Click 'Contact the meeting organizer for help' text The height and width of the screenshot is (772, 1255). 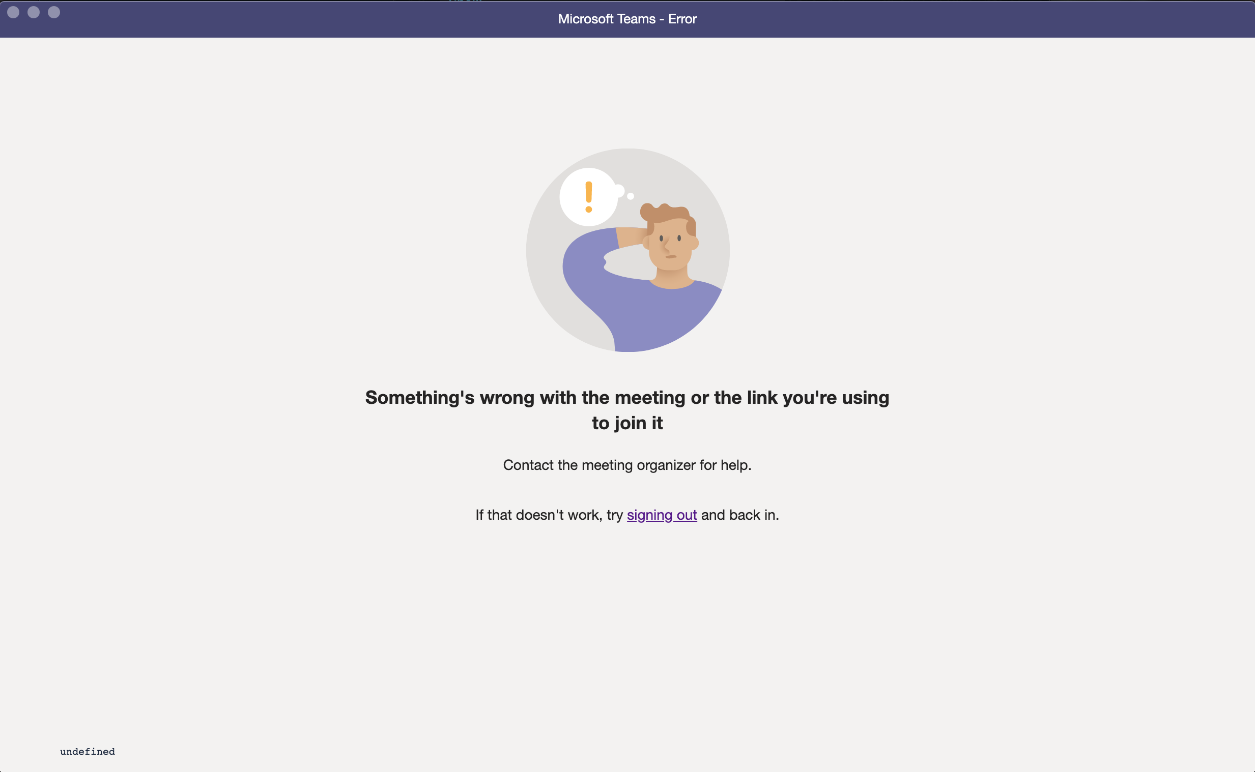(x=627, y=465)
